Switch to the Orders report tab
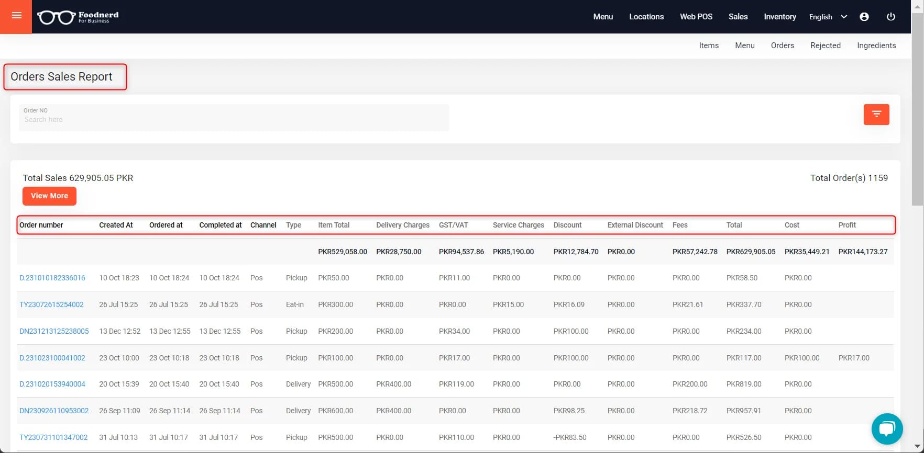This screenshot has height=453, width=924. click(783, 46)
